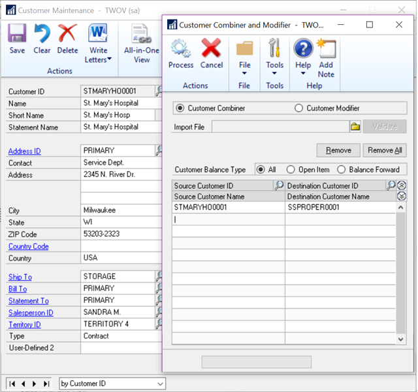
Task: Click the City field Milwaukee
Action: [121, 210]
